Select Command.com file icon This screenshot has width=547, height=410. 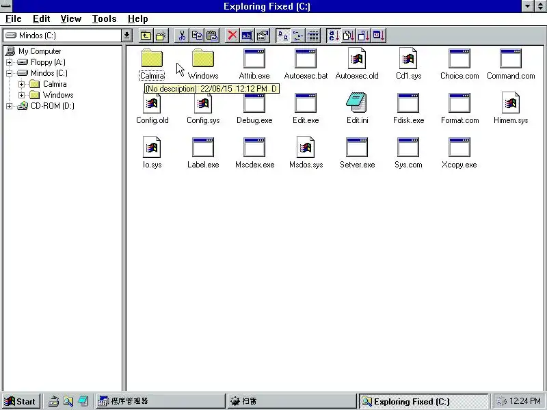(x=511, y=58)
